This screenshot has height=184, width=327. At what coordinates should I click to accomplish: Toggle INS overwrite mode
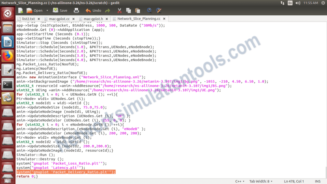click(317, 181)
